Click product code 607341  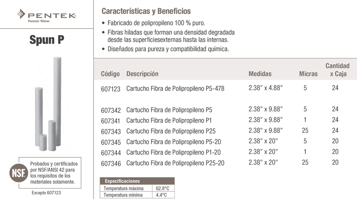coord(110,121)
